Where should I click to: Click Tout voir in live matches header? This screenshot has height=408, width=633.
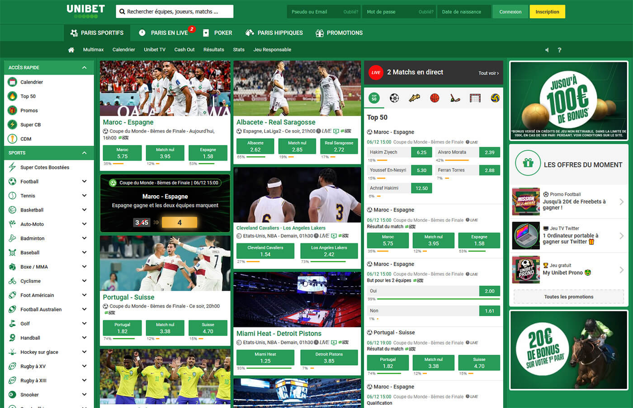pos(489,73)
